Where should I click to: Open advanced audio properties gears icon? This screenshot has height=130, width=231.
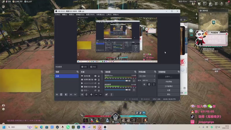106,94
